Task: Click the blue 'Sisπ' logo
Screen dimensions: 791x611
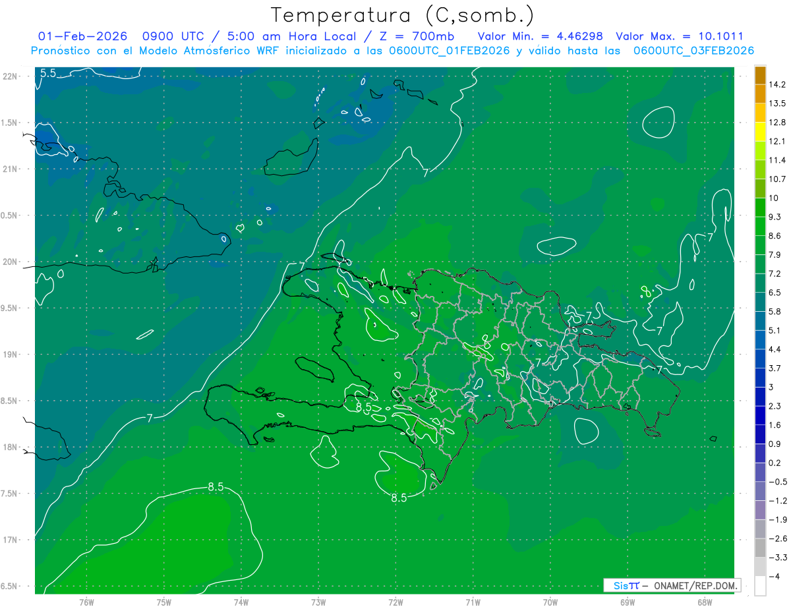Action: (x=626, y=586)
